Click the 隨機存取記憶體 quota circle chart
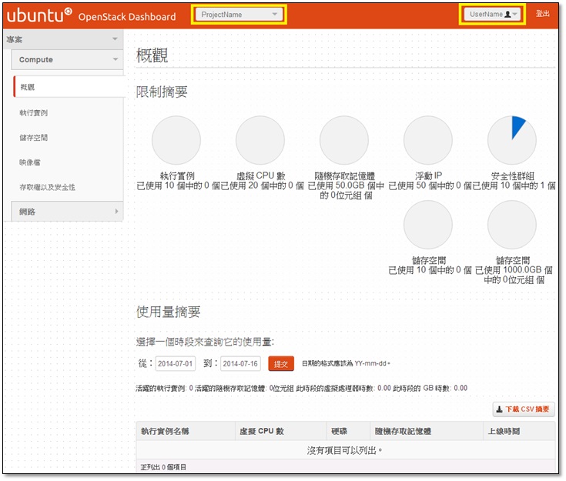 344,141
